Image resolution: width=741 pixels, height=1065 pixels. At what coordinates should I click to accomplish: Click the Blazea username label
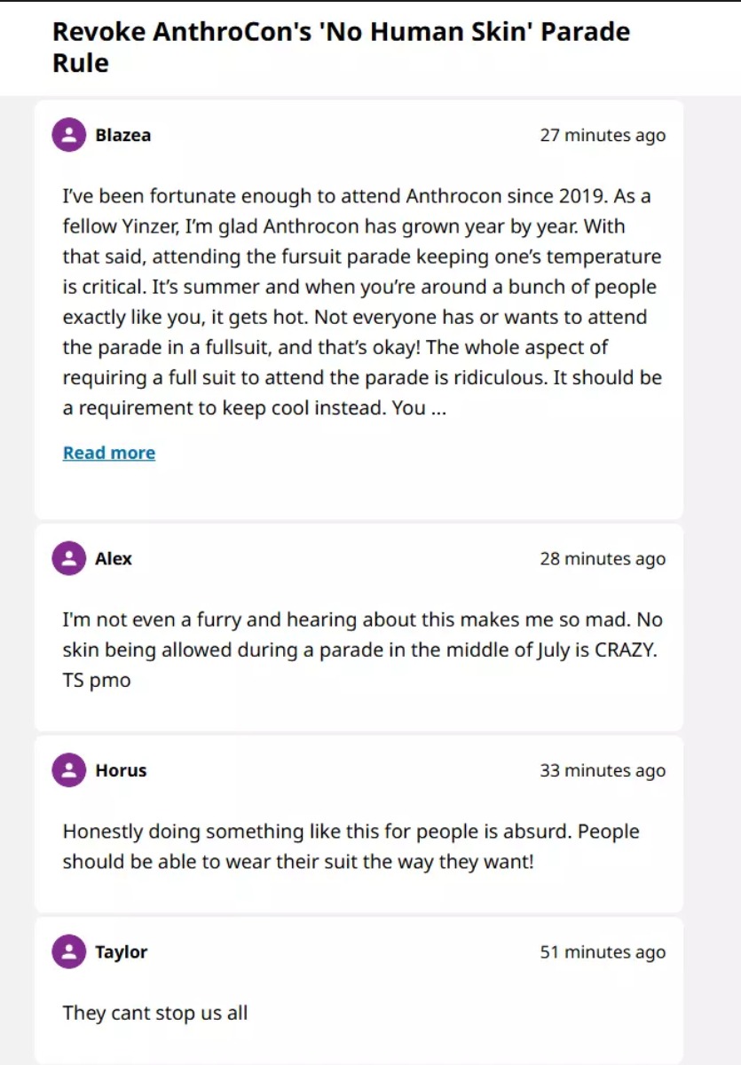(x=123, y=135)
